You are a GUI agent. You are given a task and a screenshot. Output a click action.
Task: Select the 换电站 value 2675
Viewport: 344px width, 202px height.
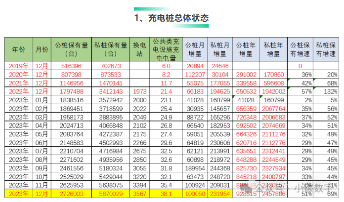coord(139,151)
